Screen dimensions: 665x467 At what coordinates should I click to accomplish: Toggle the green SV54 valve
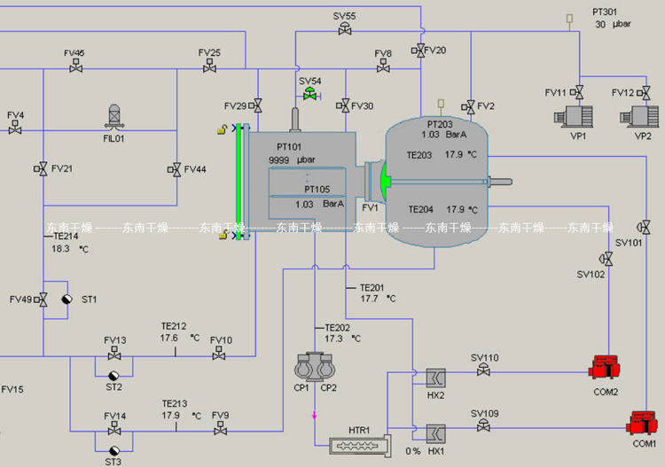pyautogui.click(x=309, y=94)
